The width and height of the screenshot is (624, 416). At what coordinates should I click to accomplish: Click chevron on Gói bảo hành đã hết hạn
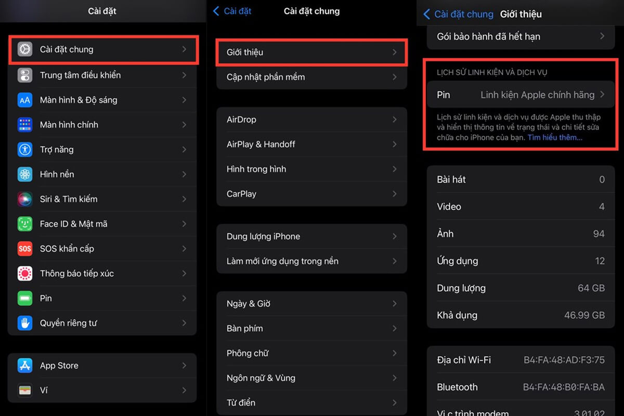(602, 36)
